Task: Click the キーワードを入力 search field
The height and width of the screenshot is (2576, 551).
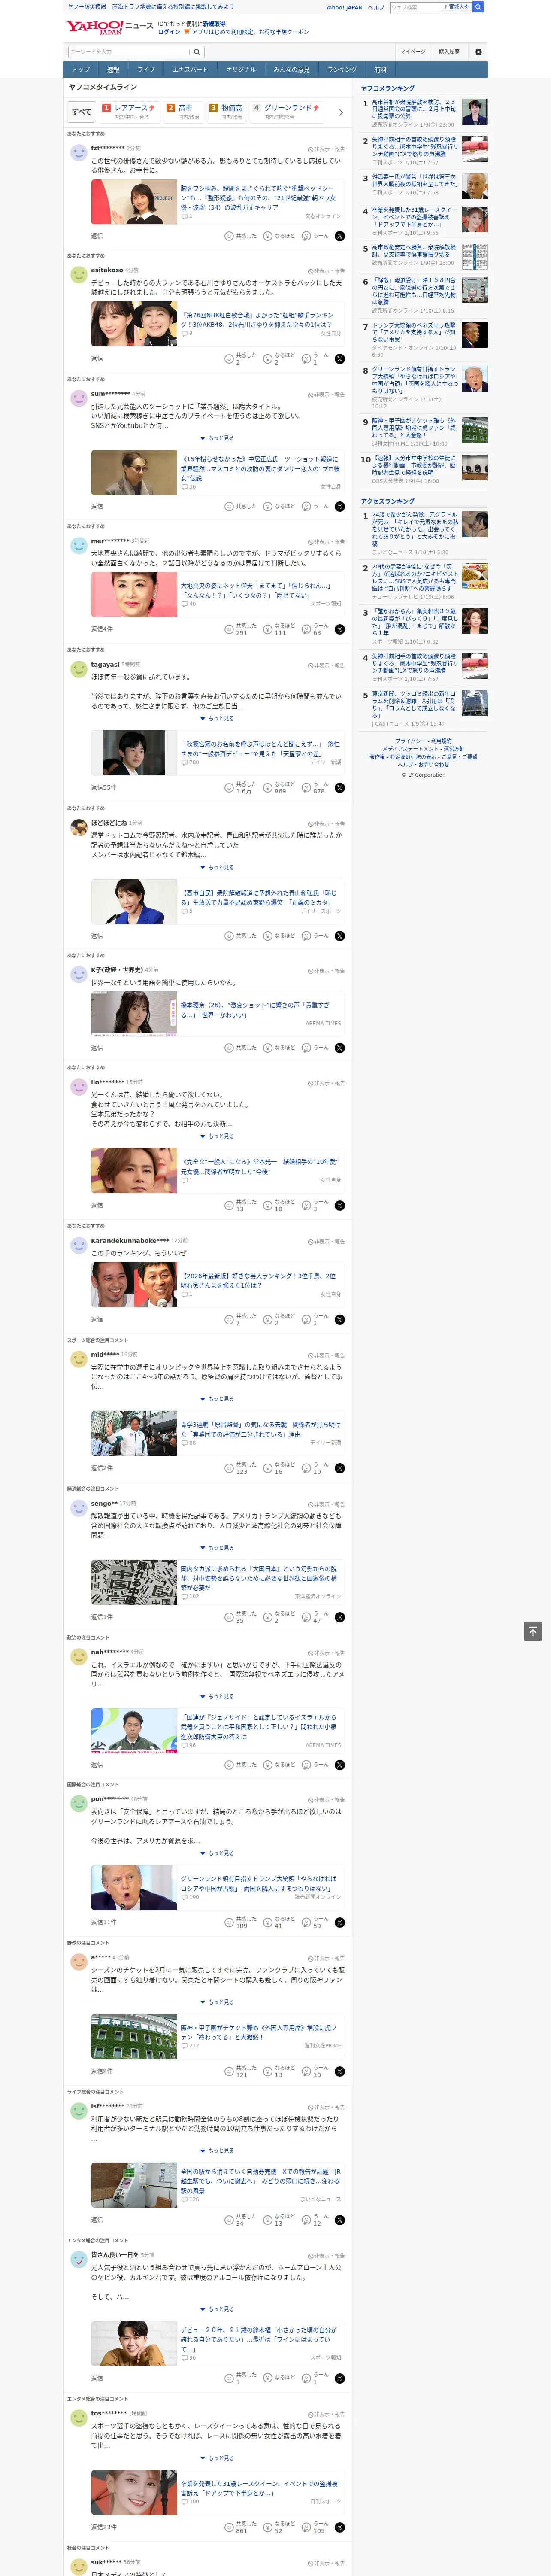Action: pos(129,52)
